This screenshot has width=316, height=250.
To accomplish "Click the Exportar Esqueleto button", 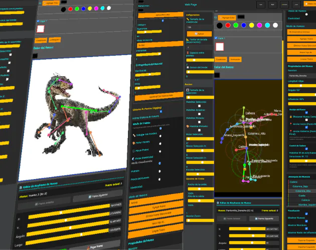I will coord(301,240).
